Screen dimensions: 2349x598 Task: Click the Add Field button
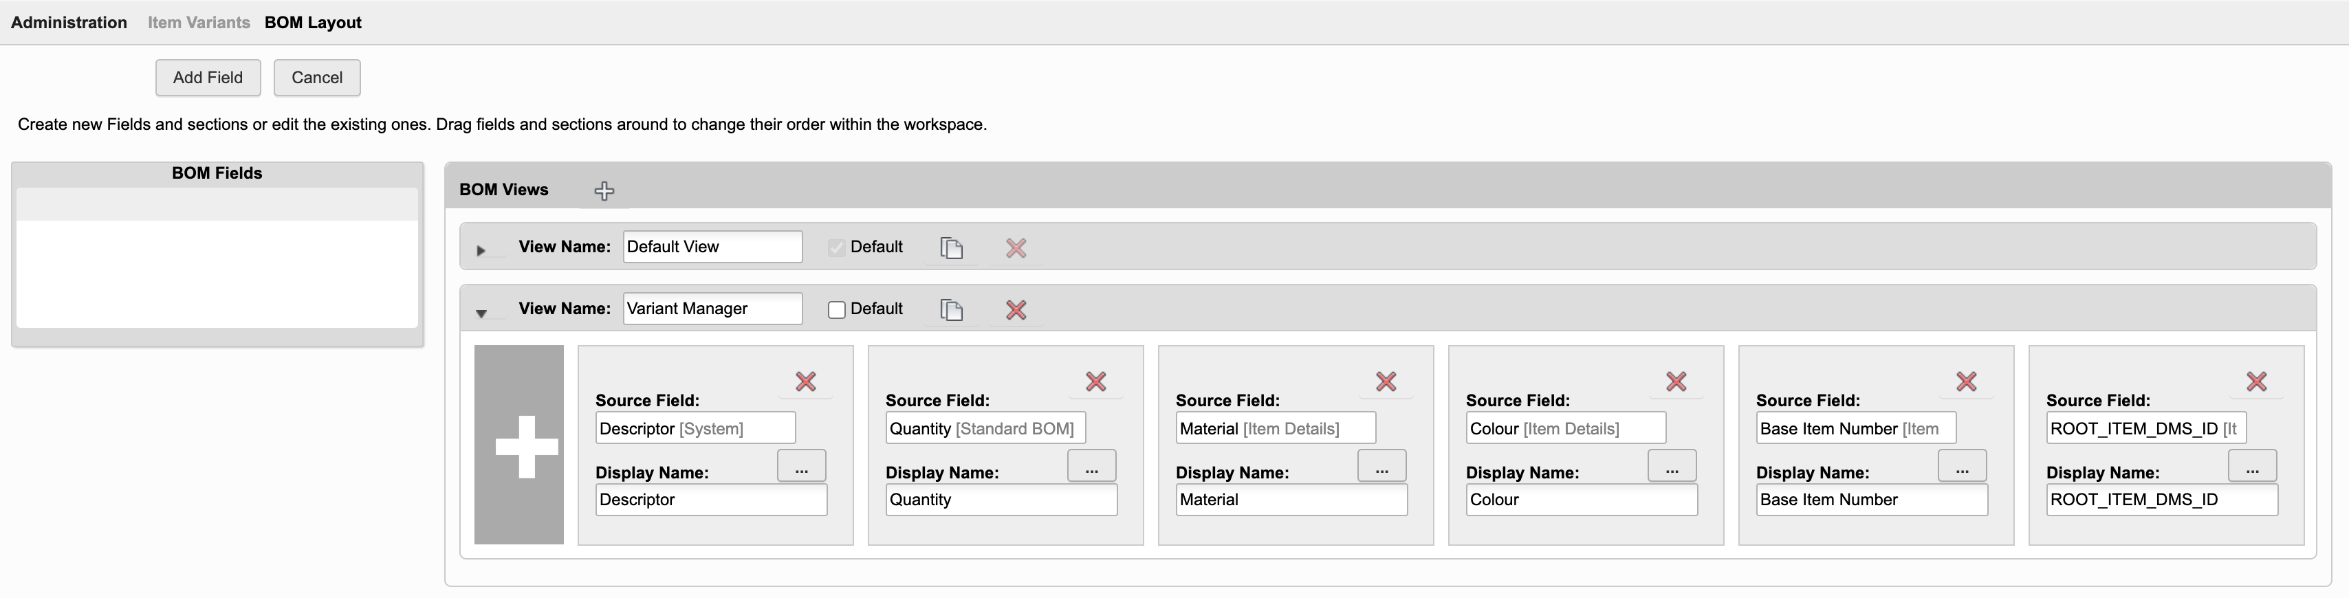click(208, 78)
